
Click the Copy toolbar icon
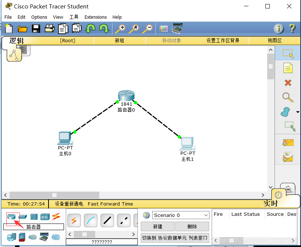(x=63, y=29)
